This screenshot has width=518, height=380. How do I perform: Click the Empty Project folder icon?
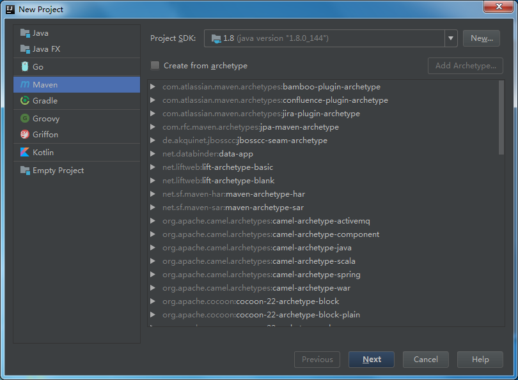point(25,171)
